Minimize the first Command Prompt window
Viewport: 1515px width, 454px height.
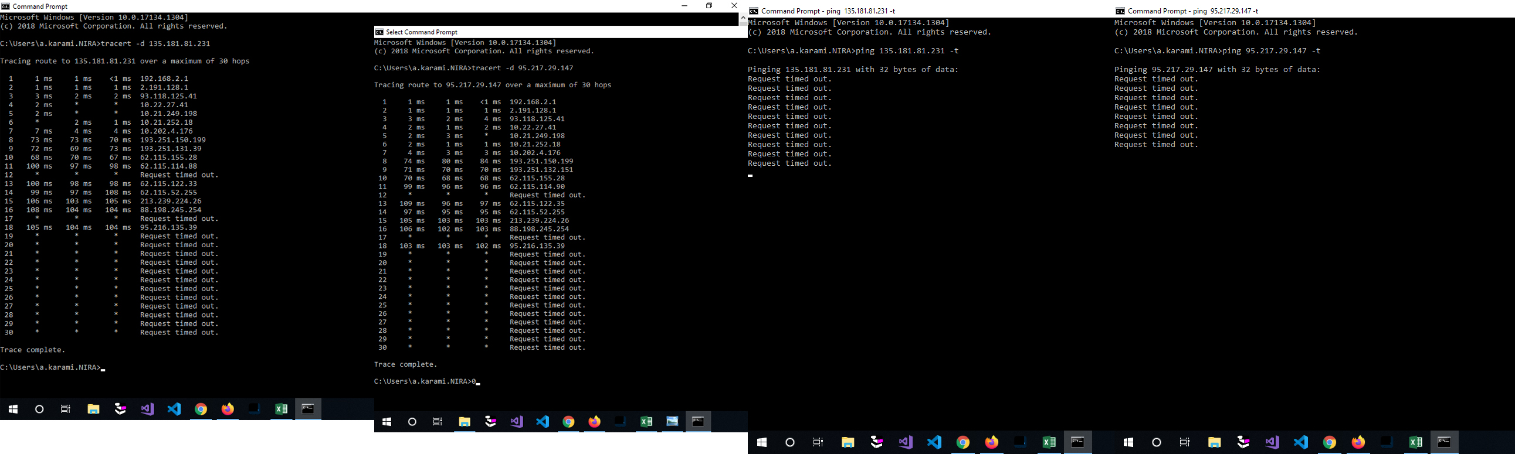pos(684,6)
